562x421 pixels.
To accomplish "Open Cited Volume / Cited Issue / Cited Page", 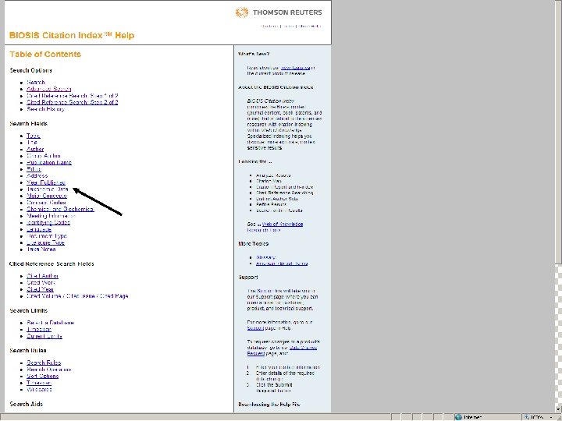I will click(77, 296).
